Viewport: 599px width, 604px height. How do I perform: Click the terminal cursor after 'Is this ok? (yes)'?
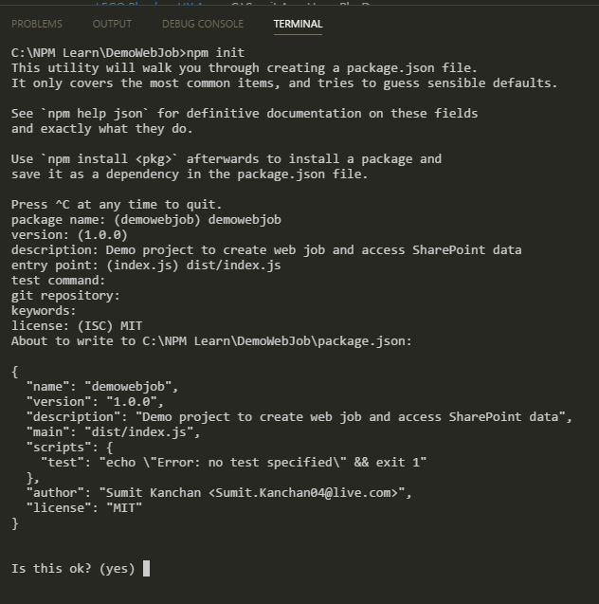(x=146, y=569)
